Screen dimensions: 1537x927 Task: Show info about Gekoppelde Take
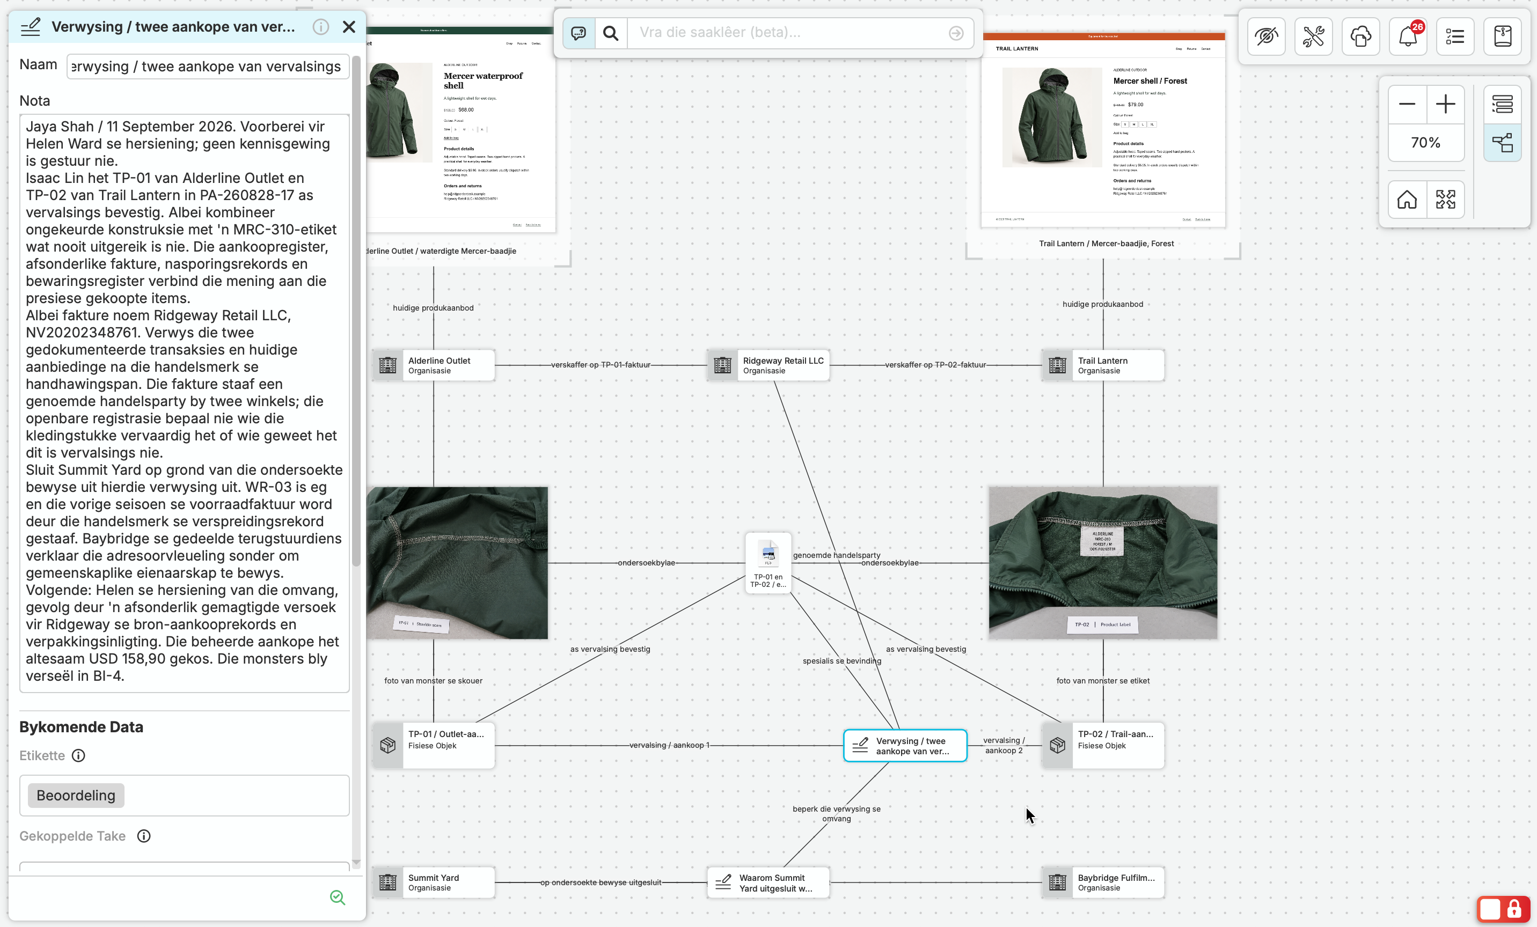[x=144, y=835]
